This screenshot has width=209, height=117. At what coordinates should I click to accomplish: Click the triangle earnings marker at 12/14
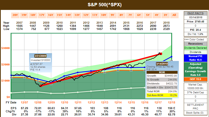118,70
